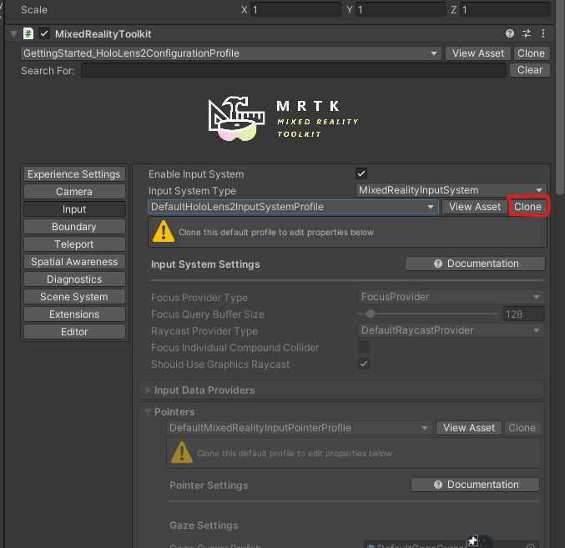Click View Asset for the input system profile
565x548 pixels.
pos(475,207)
